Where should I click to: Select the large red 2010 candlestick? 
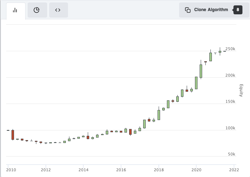13,135
